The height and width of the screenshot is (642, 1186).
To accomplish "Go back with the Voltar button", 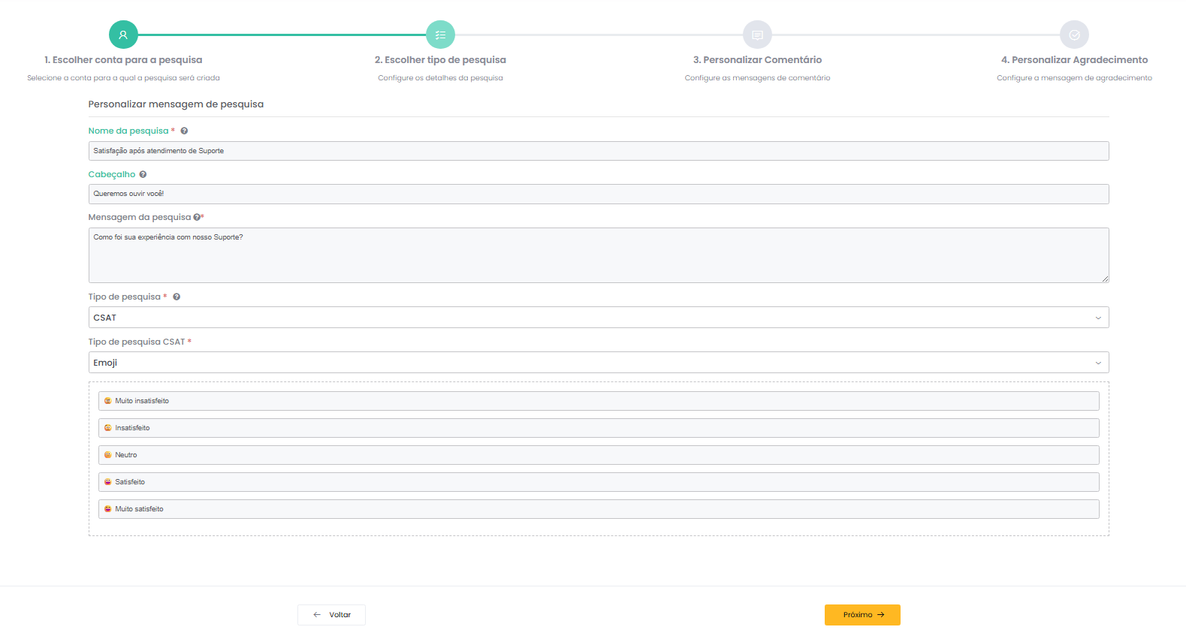I will [x=331, y=615].
